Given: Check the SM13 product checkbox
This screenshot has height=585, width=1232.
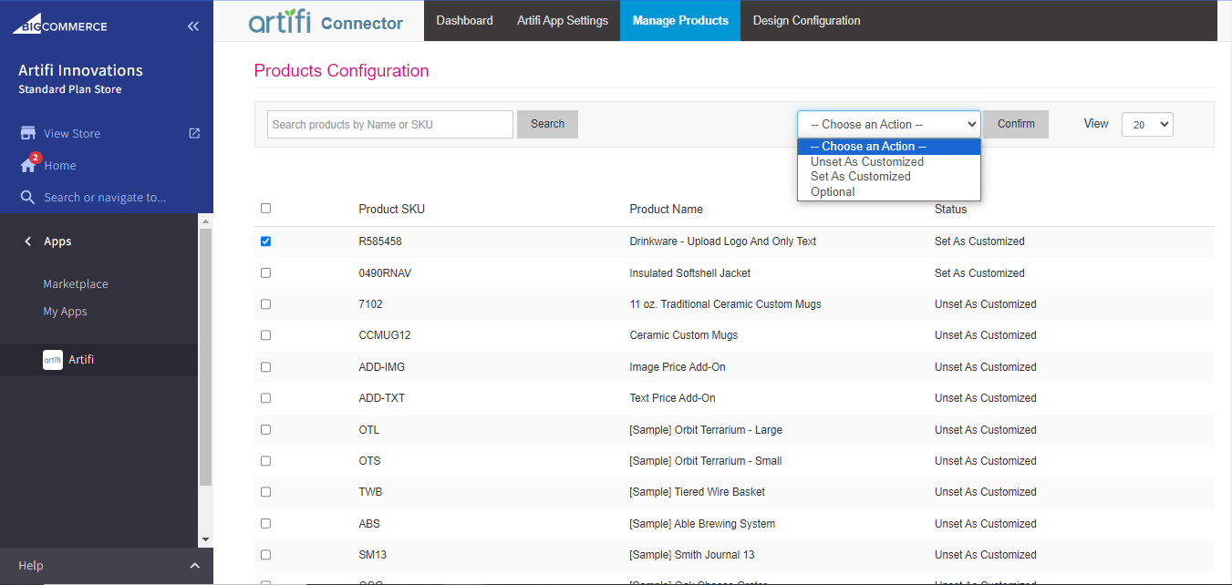Looking at the screenshot, I should click(266, 554).
